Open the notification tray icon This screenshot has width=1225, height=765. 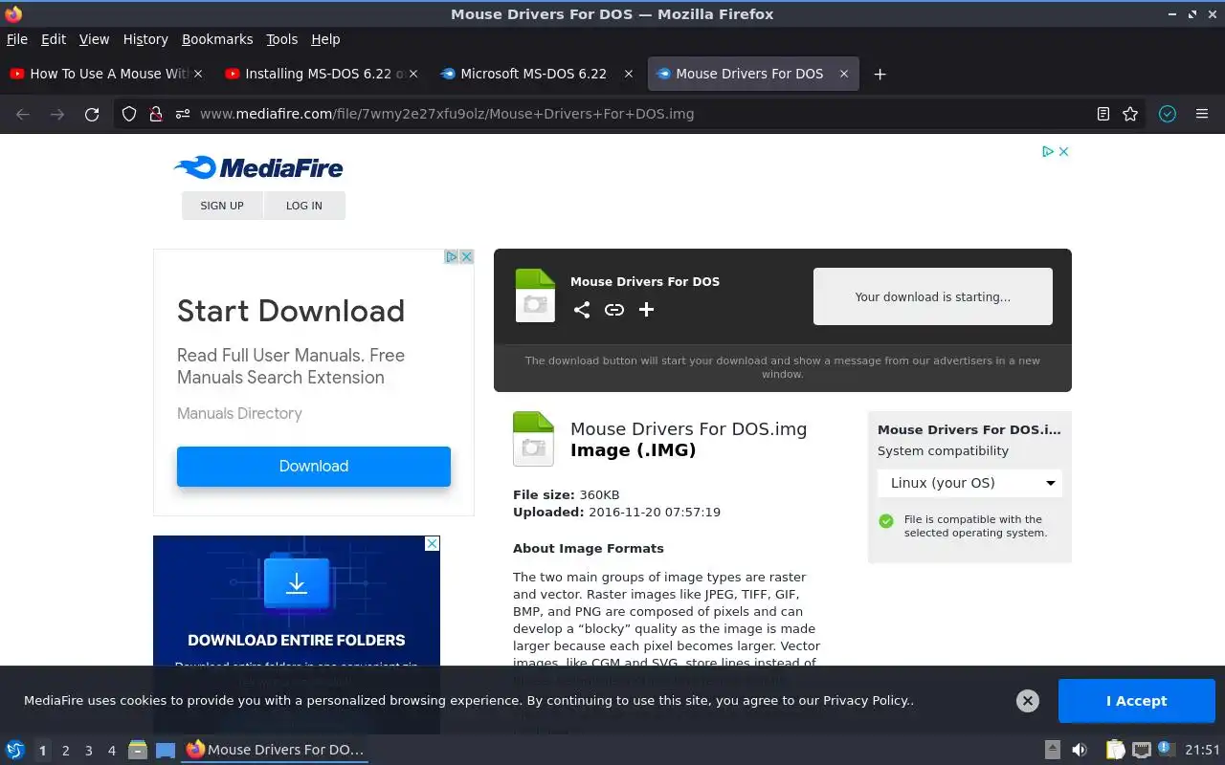pyautogui.click(x=1166, y=749)
